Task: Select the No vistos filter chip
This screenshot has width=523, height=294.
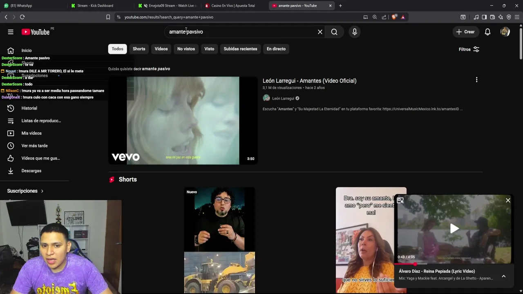Action: [186, 49]
